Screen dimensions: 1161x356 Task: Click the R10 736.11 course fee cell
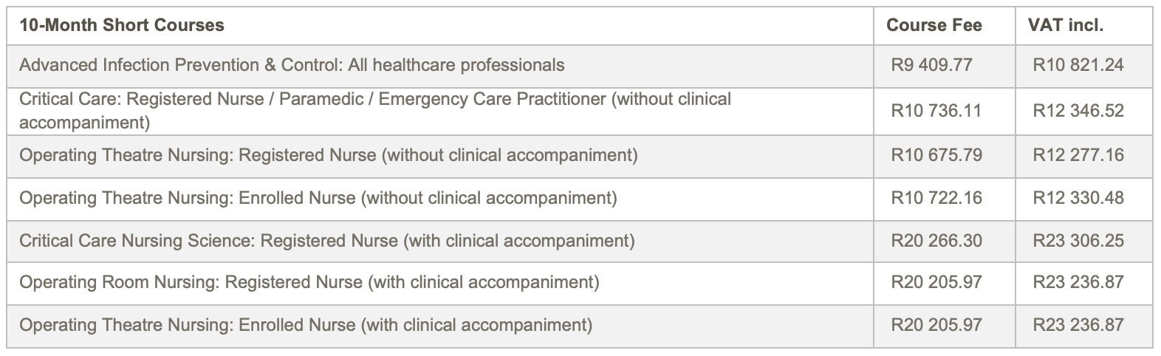pos(936,111)
